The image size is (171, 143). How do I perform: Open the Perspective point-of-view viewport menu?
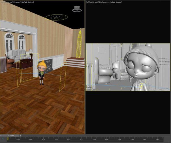click(8, 2)
